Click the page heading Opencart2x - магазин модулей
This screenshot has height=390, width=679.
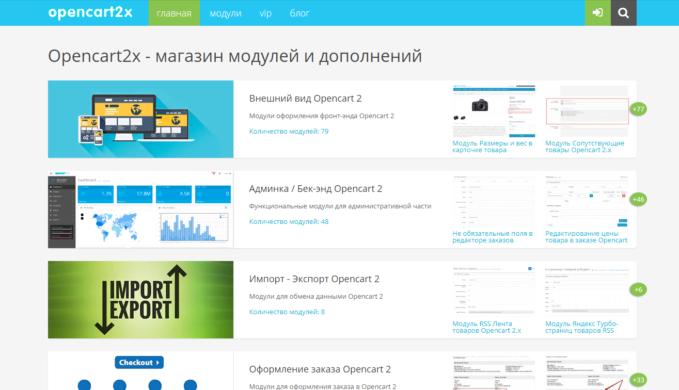point(235,56)
